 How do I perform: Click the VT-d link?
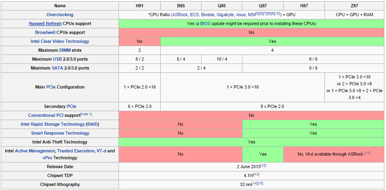(x=101, y=151)
